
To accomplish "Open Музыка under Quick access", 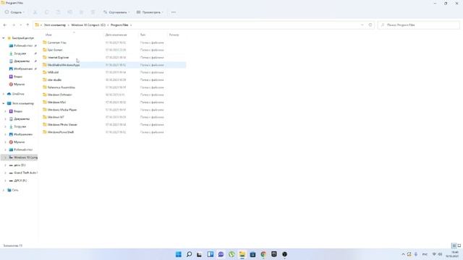I will (x=20, y=84).
